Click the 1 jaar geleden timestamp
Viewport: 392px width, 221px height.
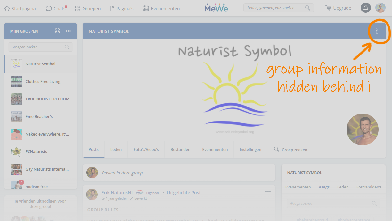tap(115, 199)
